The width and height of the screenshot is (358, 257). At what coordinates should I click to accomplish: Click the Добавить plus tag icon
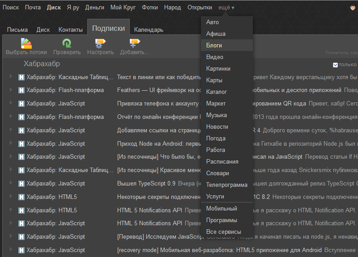coord(135,43)
